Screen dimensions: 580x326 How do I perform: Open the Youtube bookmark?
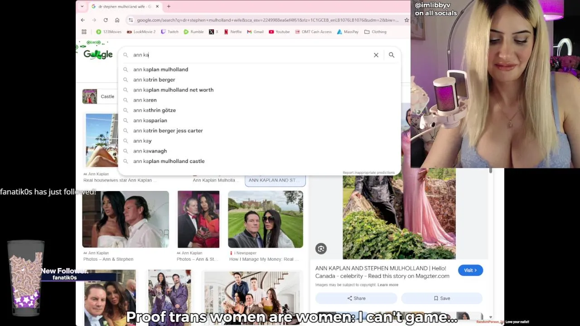(x=279, y=32)
